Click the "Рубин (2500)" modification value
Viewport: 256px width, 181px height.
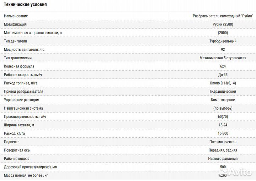click(223, 24)
